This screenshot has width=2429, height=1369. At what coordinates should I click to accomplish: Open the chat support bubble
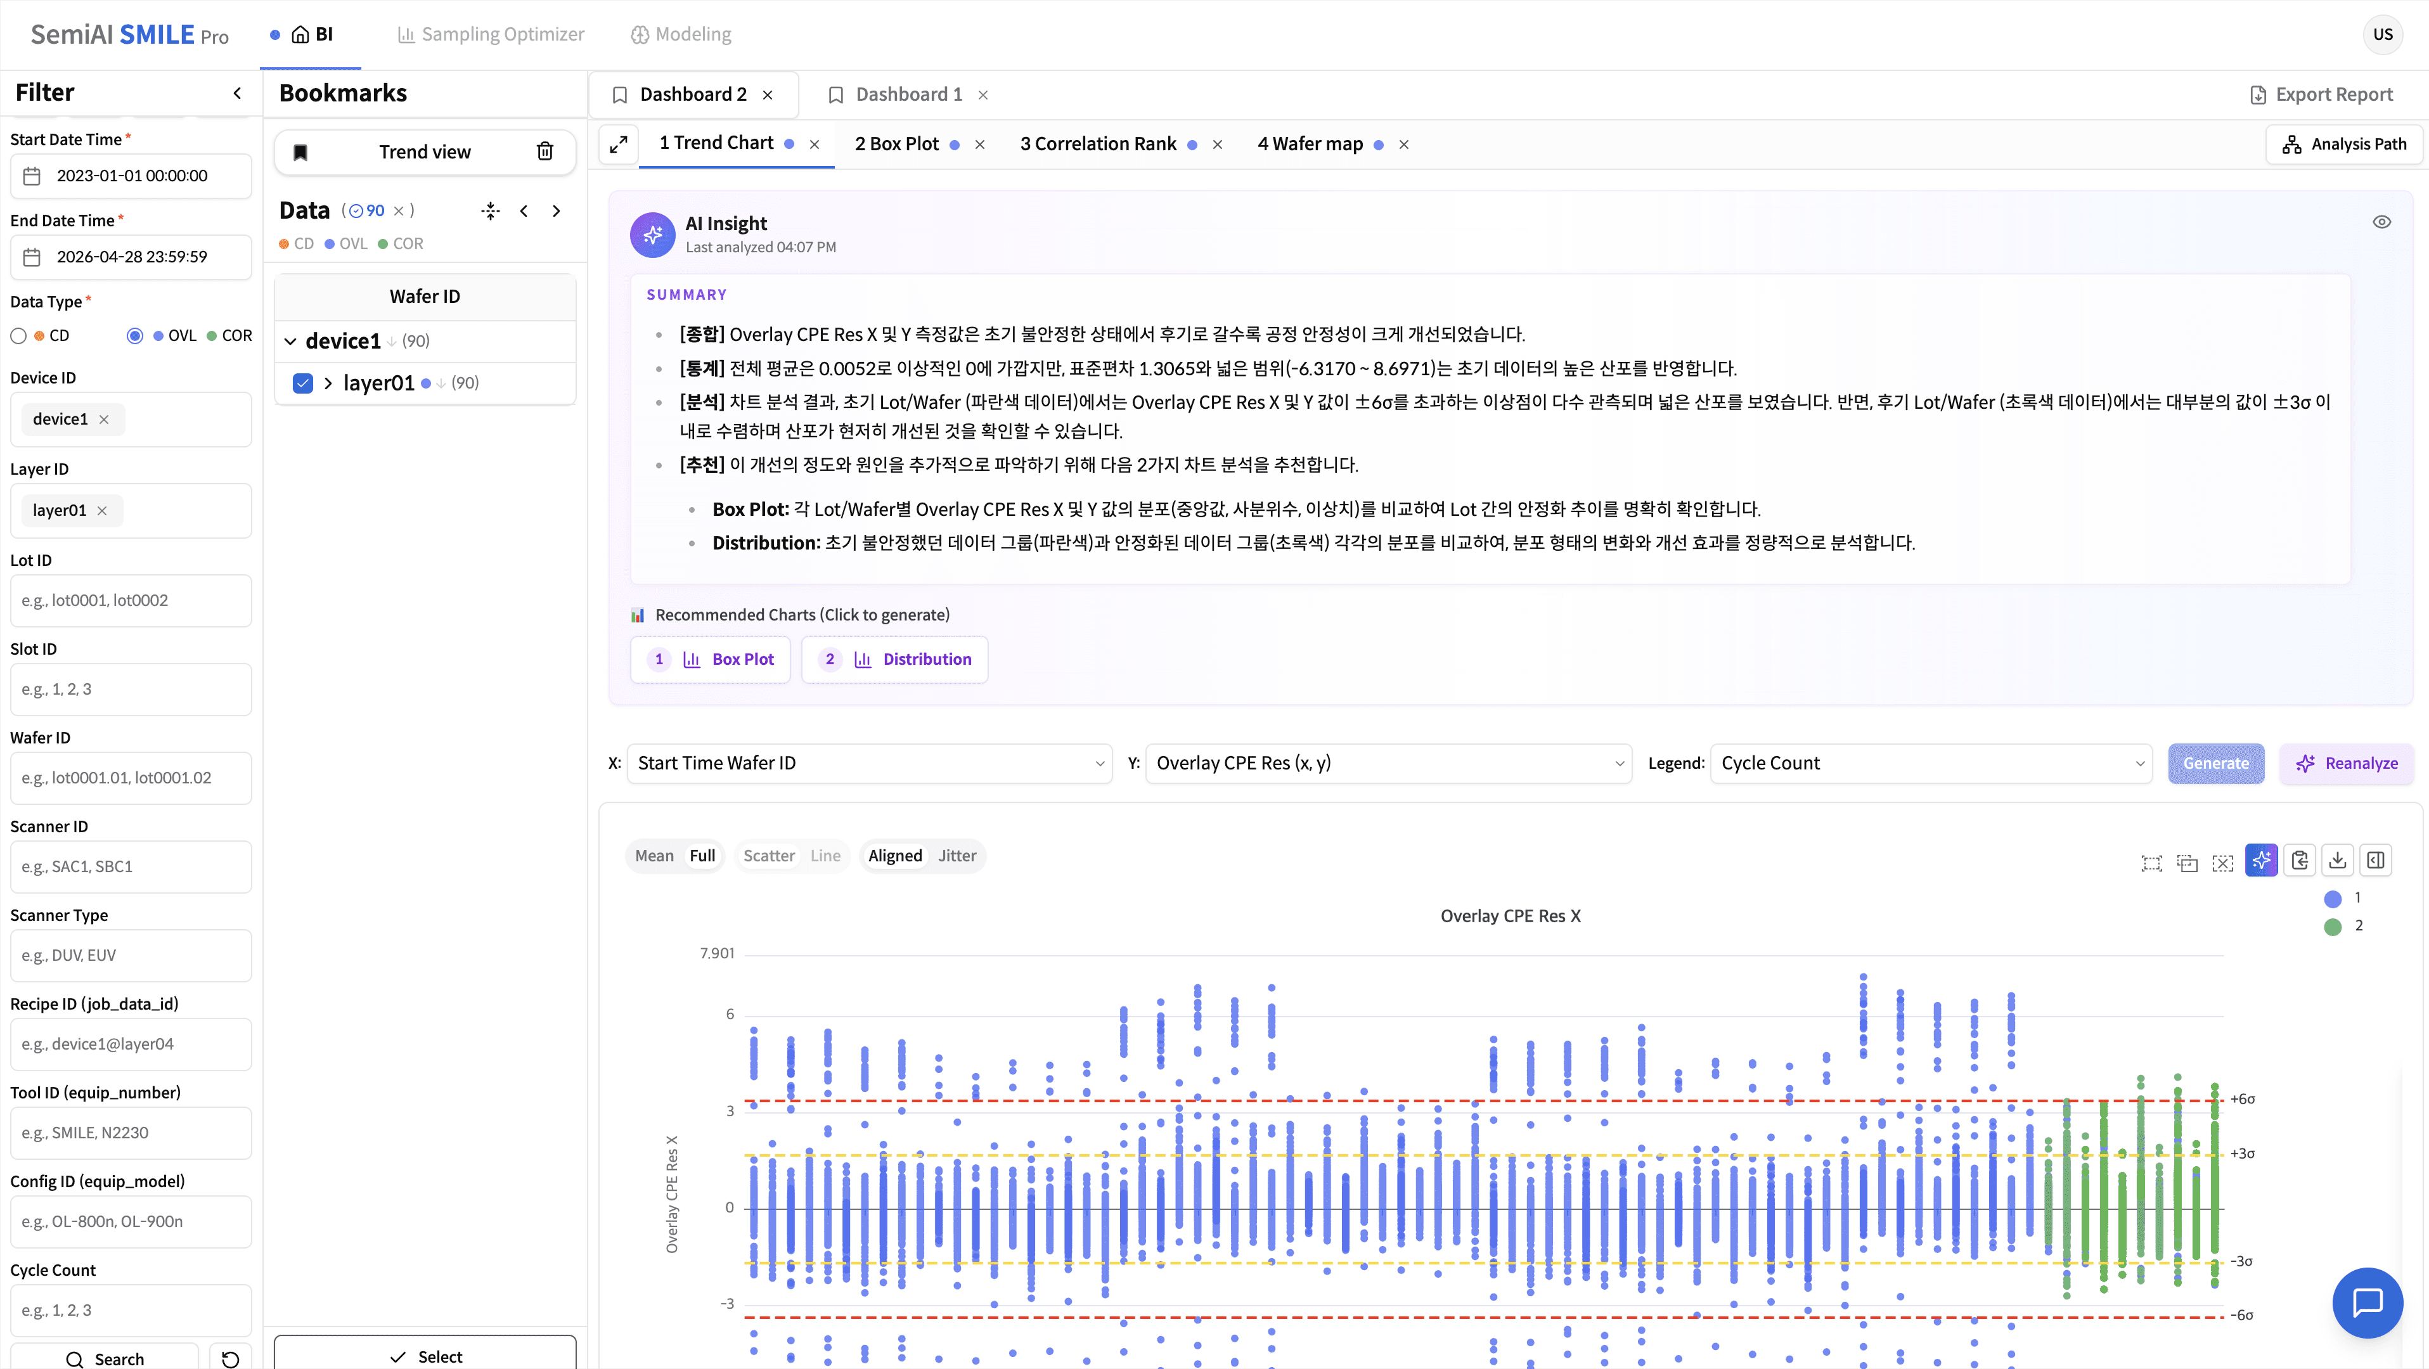coord(2368,1302)
